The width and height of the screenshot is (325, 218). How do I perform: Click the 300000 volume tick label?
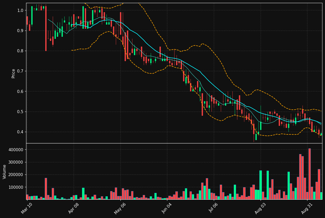(16, 162)
